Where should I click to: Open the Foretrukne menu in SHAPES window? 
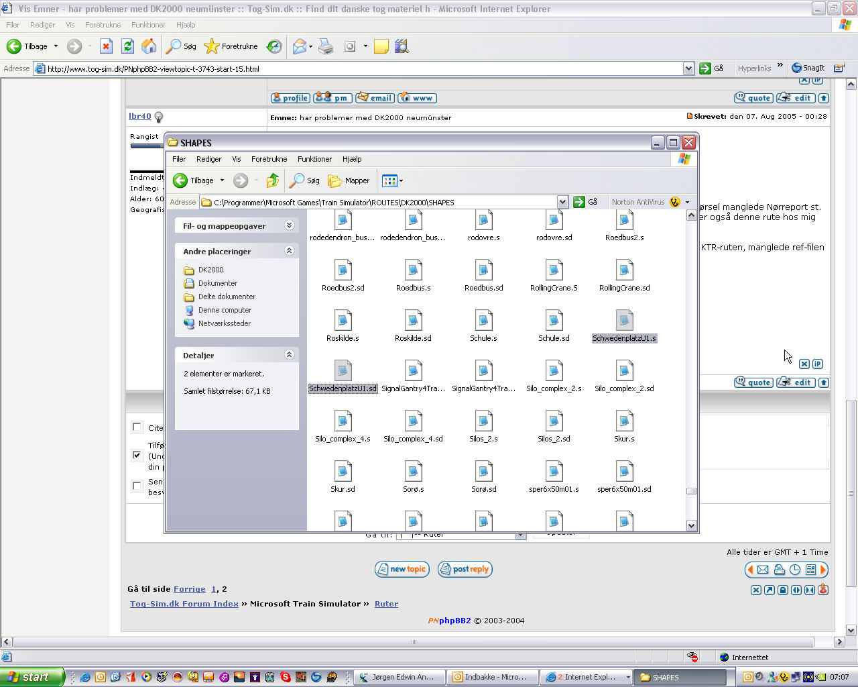269,159
